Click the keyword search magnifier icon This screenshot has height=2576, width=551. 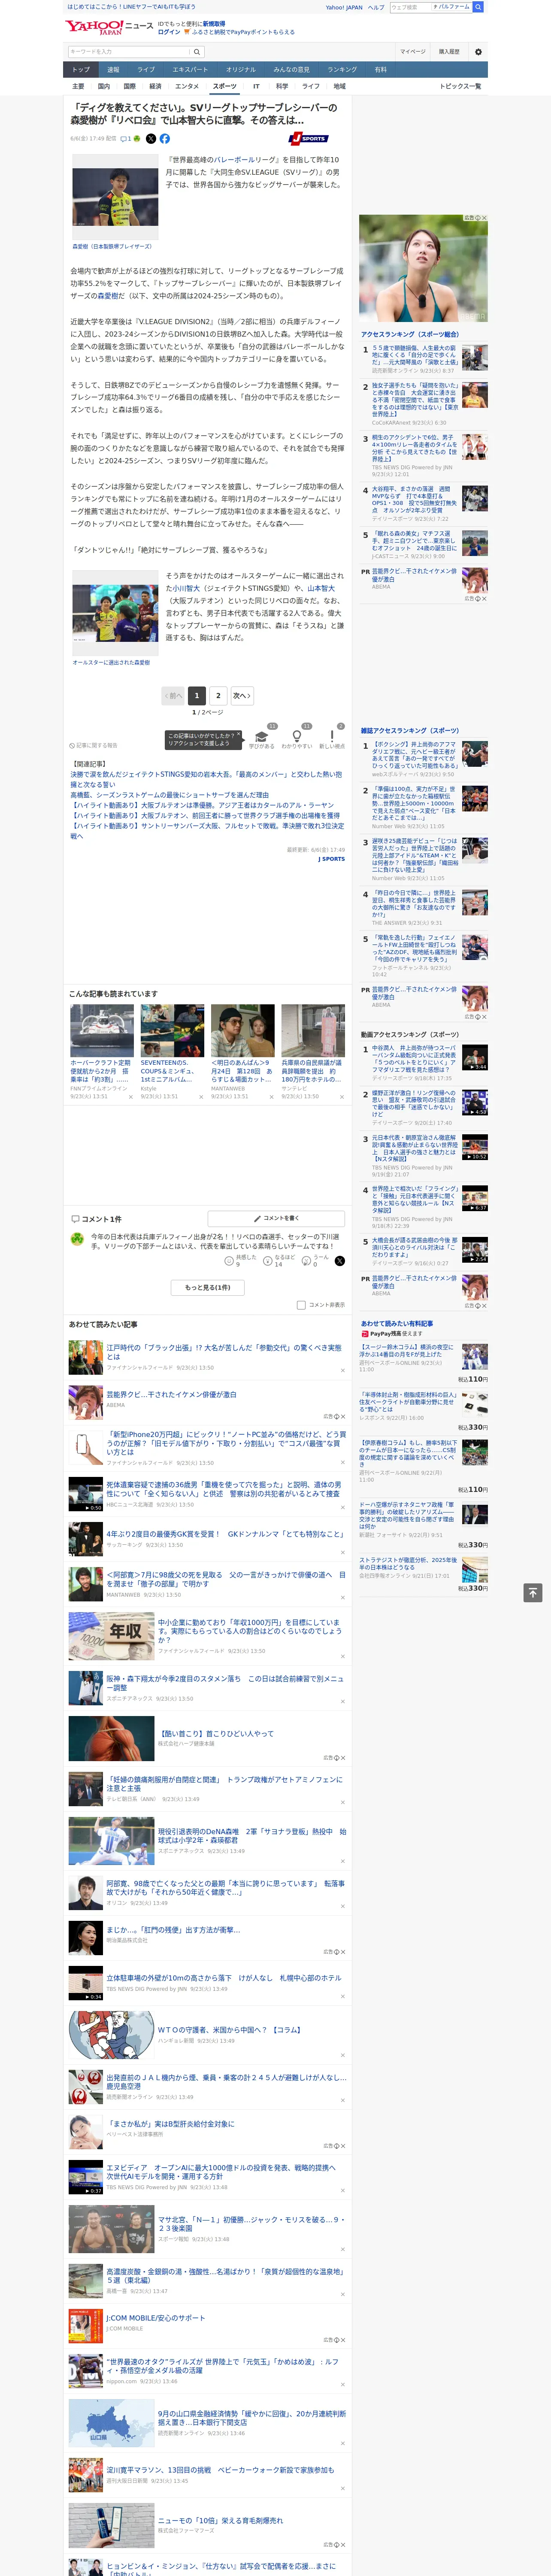coord(197,52)
